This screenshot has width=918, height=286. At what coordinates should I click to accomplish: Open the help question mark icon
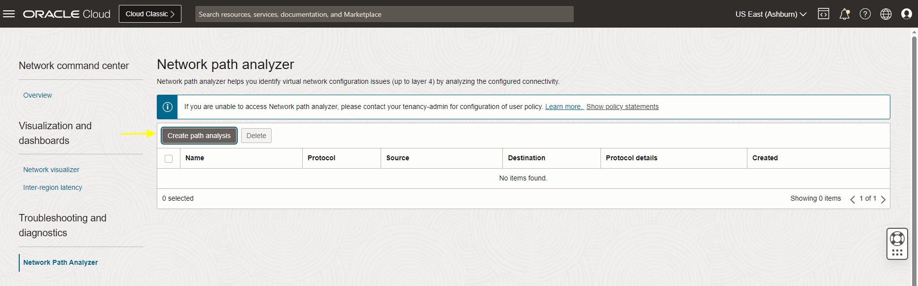865,14
